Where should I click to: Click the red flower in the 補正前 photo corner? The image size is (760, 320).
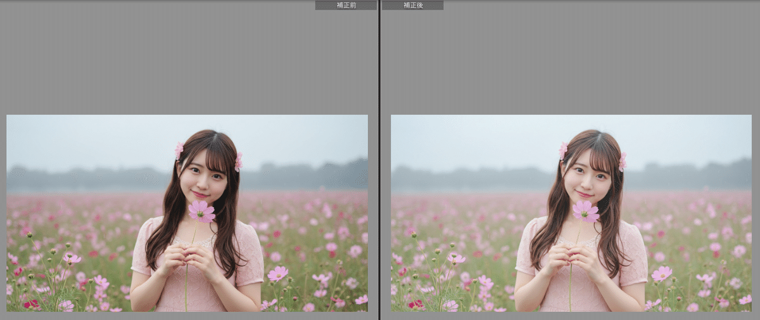(31, 304)
